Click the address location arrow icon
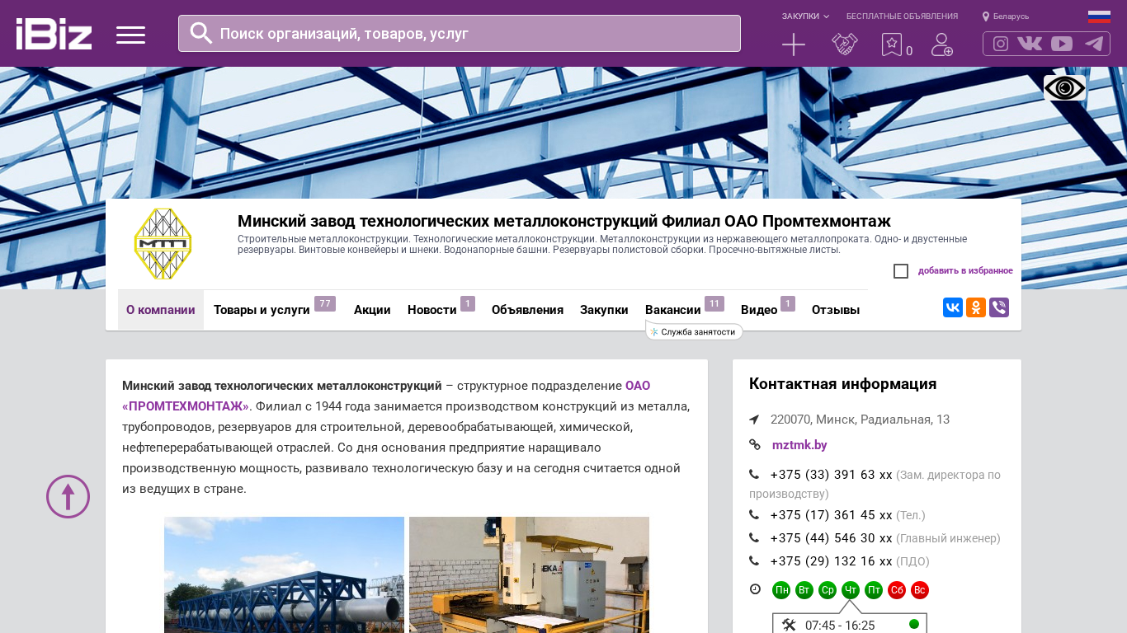 (754, 420)
